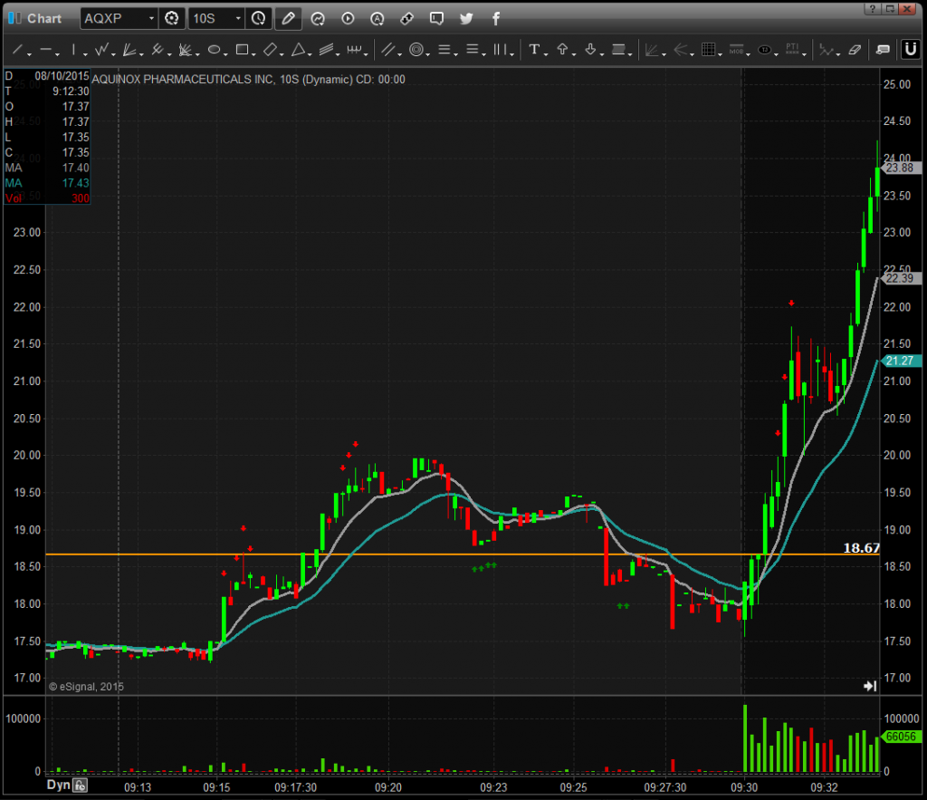
Task: Select the pitchfork drawing tool
Action: (x=157, y=50)
